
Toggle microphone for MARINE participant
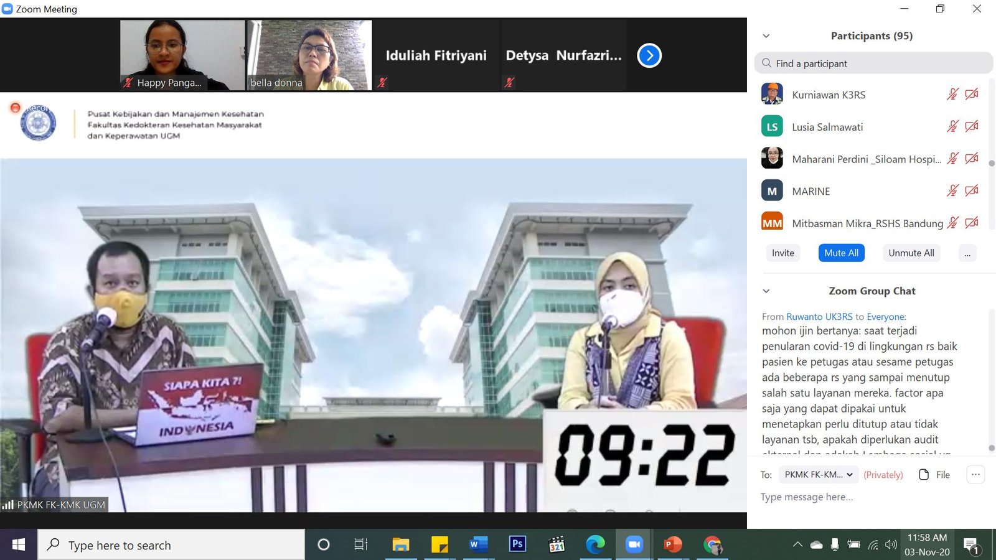952,191
